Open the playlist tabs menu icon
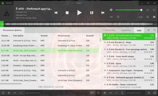The height and width of the screenshot is (96, 158). [155, 30]
